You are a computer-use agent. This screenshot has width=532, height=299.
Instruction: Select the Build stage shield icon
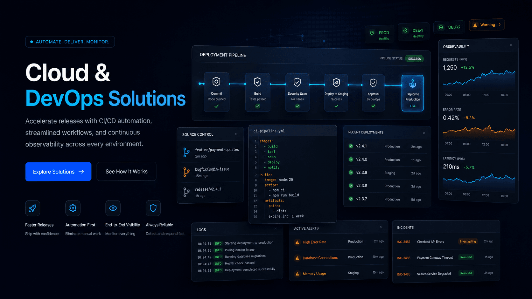258,82
